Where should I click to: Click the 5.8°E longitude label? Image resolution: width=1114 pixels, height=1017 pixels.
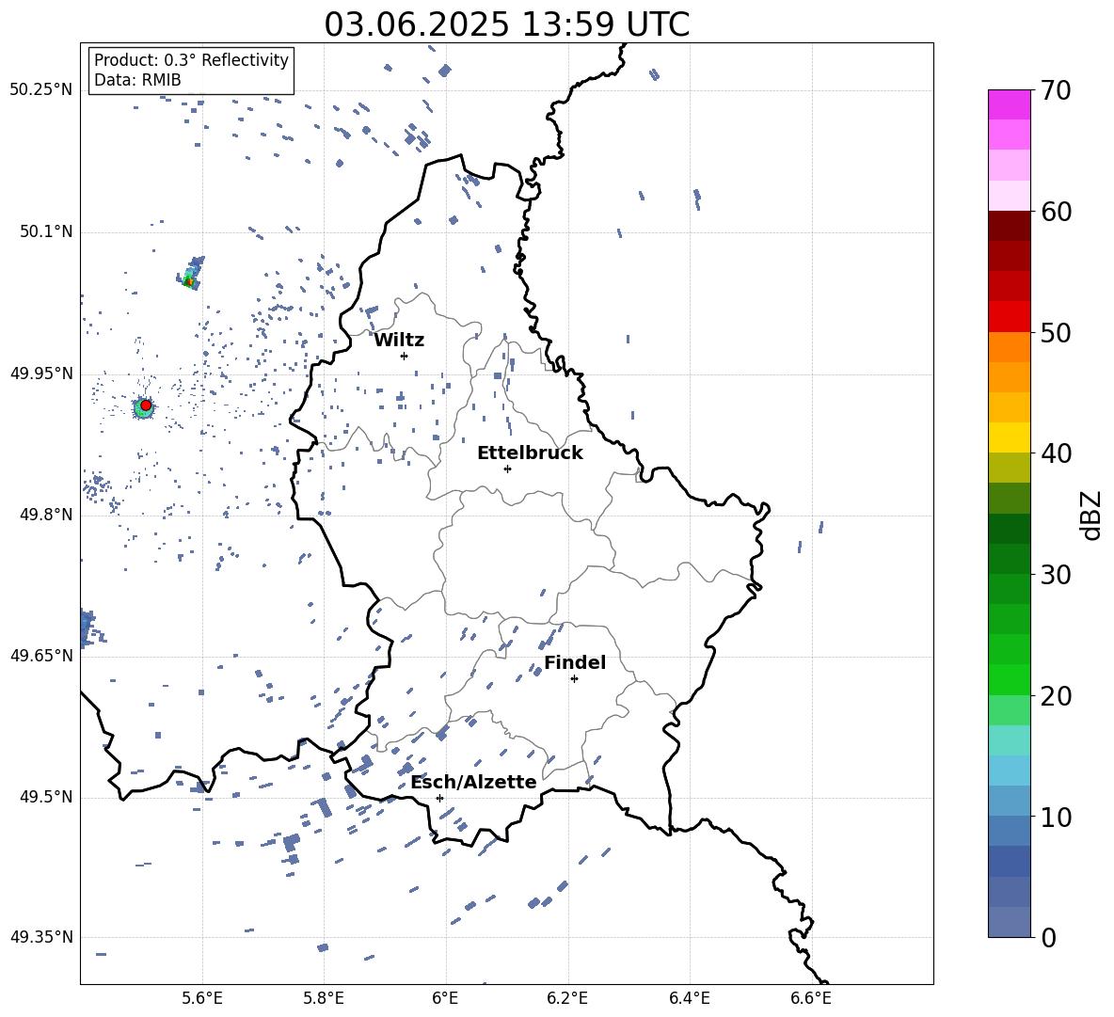pos(324,998)
